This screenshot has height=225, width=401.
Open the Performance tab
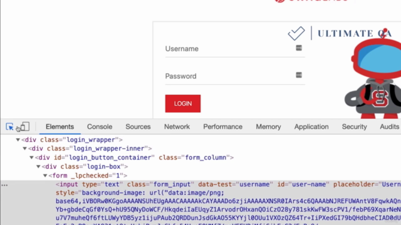[223, 127]
